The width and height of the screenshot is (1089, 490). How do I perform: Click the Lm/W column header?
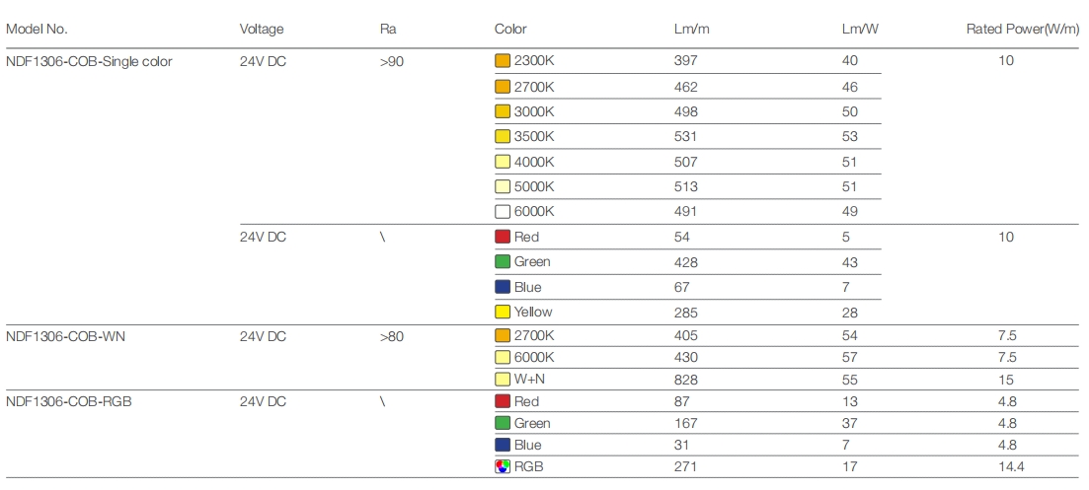859,30
